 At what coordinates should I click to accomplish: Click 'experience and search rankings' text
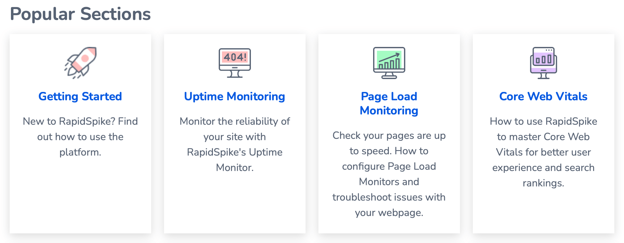544,175
